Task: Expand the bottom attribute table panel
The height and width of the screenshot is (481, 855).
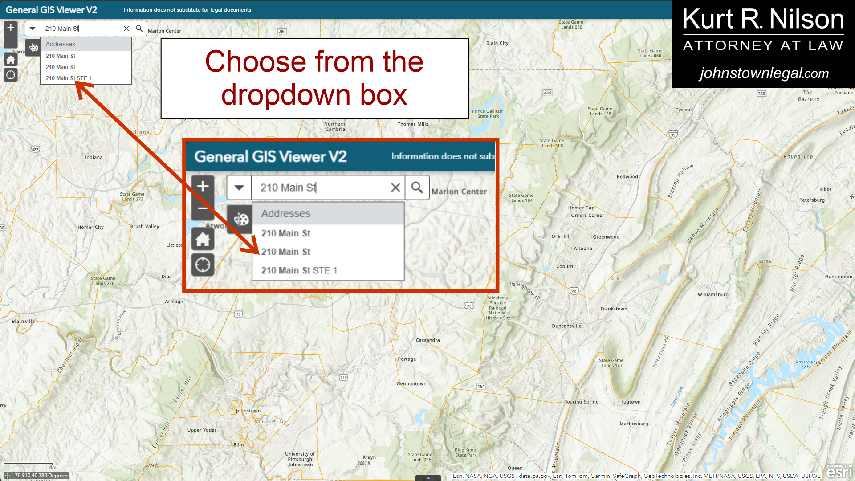Action: tap(428, 478)
